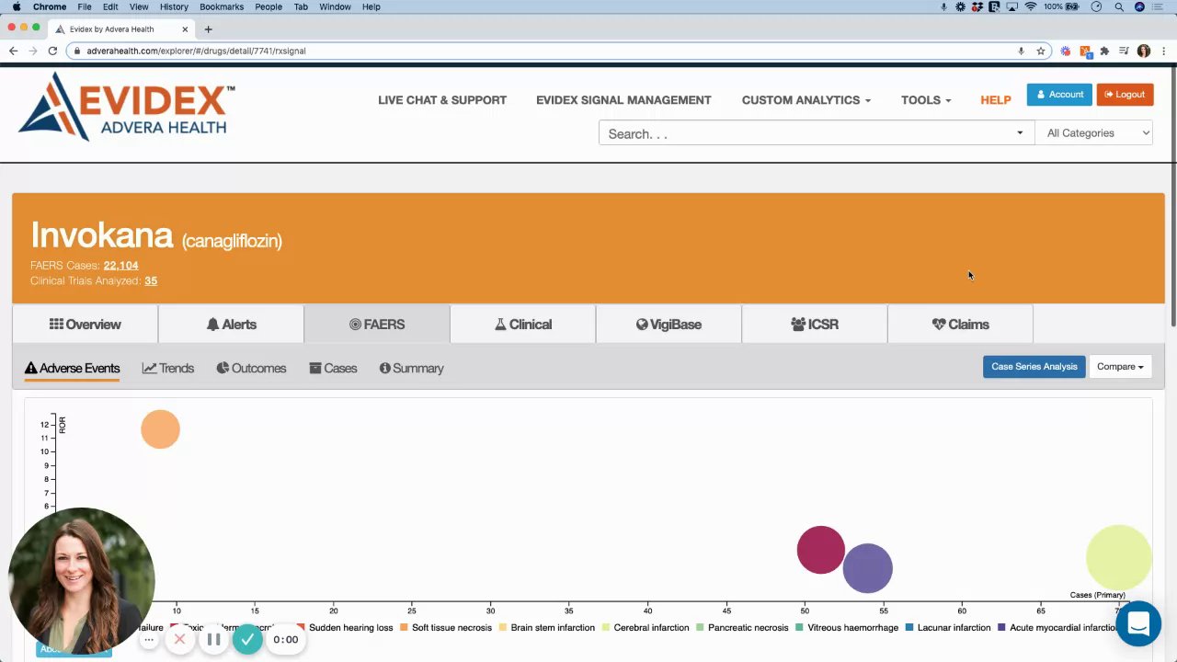Open the ICSR tab
Screen dimensions: 1177x662
[815, 325]
